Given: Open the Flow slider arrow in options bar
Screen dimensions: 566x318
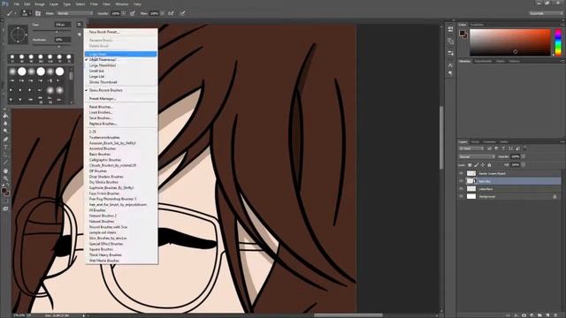Looking at the screenshot, I should pos(162,13).
